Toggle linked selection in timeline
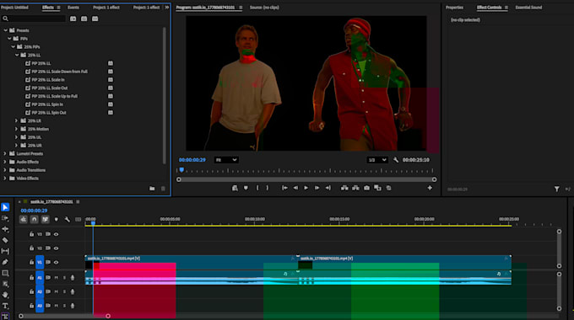Image resolution: width=574 pixels, height=320 pixels. point(45,219)
